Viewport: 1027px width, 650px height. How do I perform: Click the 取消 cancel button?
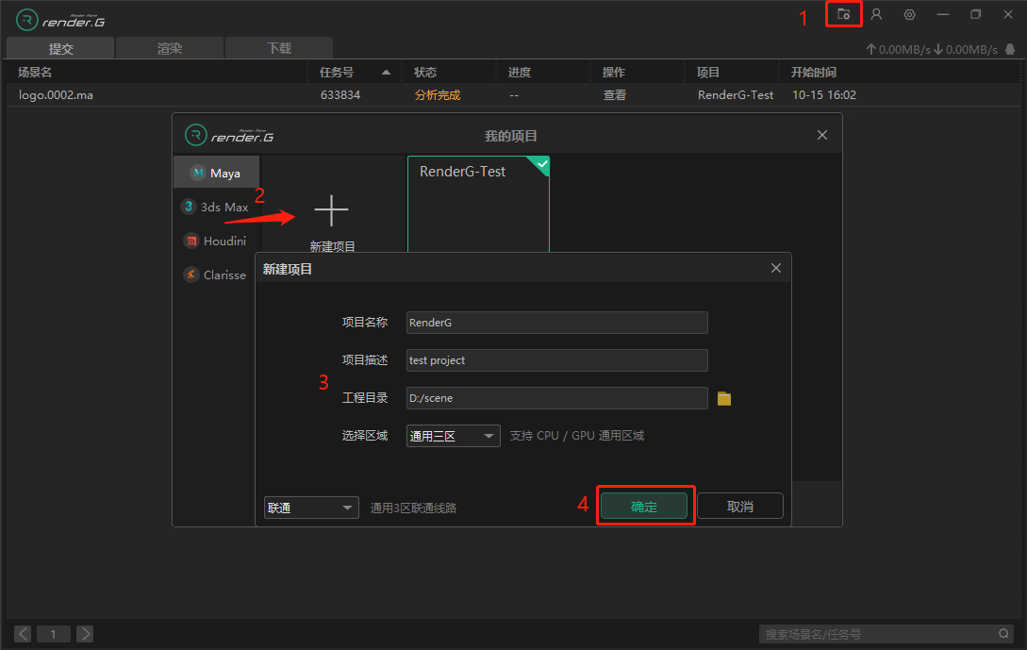tap(740, 507)
